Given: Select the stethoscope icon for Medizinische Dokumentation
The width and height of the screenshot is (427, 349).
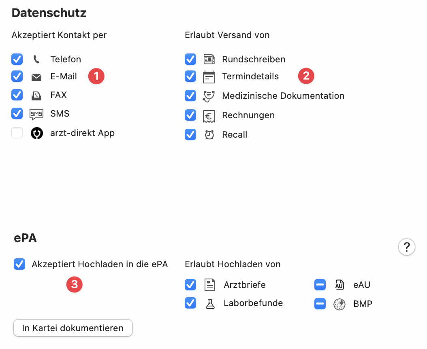Looking at the screenshot, I should [x=209, y=96].
